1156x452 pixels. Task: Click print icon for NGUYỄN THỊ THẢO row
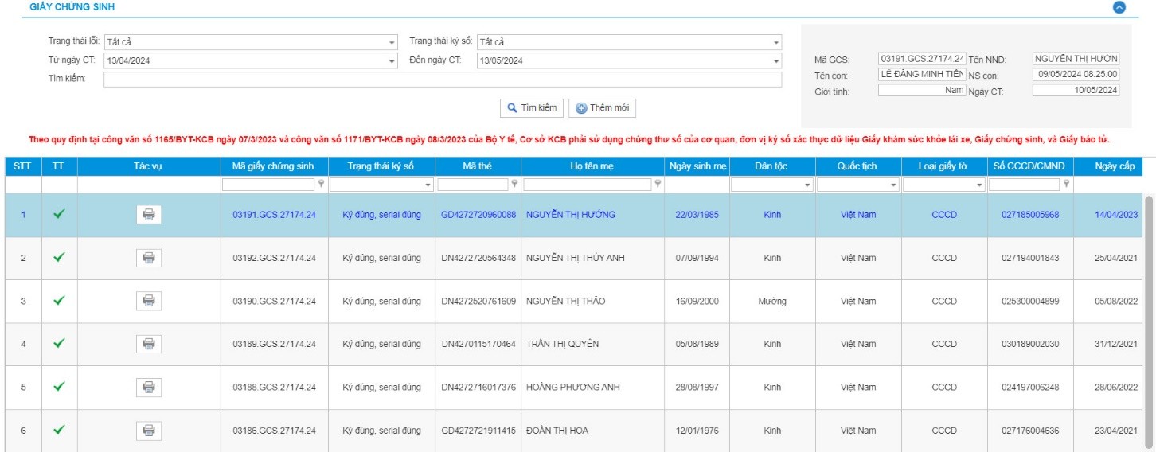[148, 301]
